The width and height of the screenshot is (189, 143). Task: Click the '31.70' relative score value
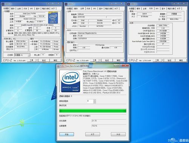click(x=108, y=121)
